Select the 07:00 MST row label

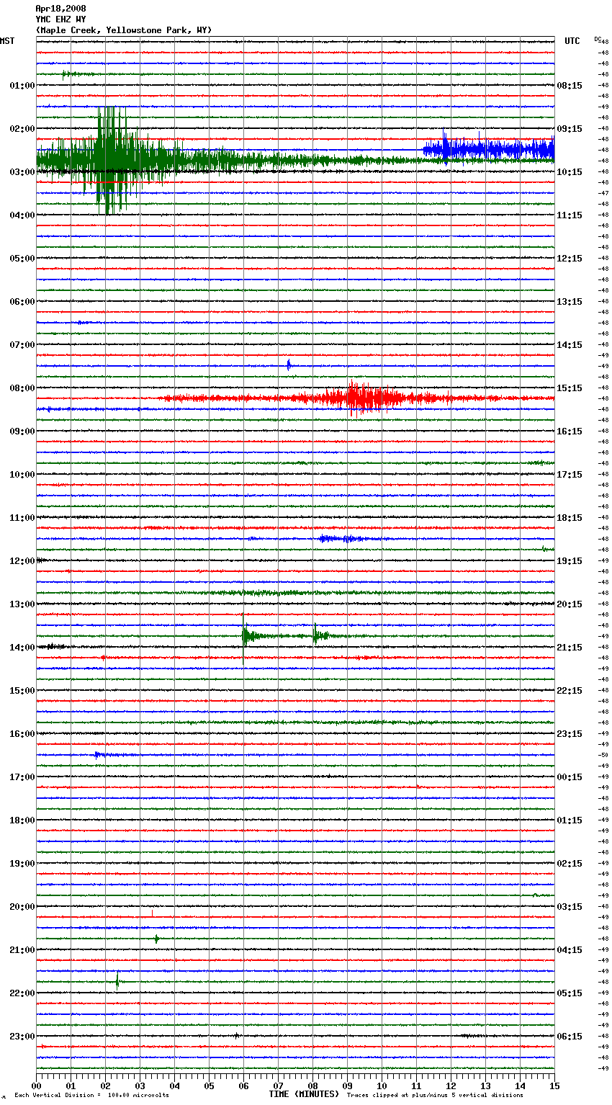[x=22, y=345]
